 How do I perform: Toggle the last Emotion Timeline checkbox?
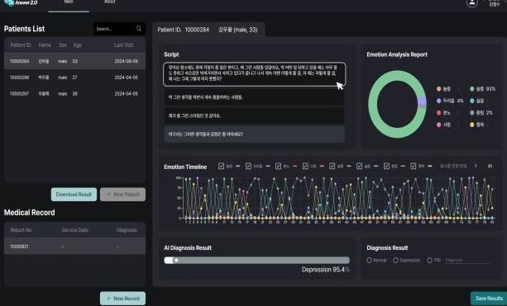(414, 166)
